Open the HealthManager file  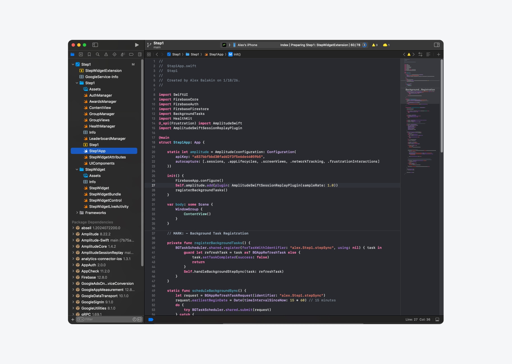pyautogui.click(x=102, y=126)
